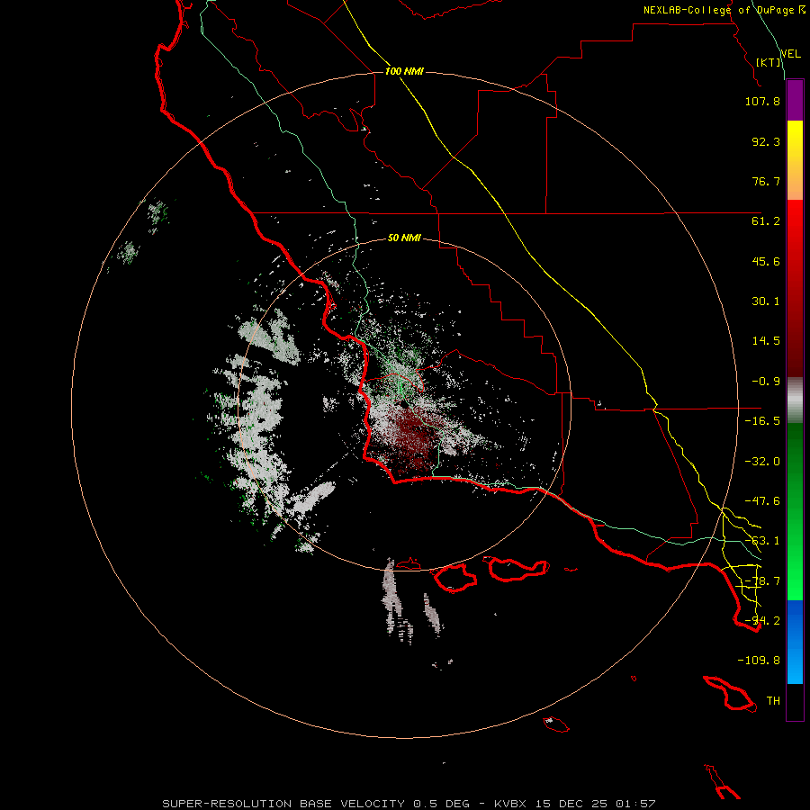The image size is (810, 810).
Task: Click the 30.1 scale value
Action: 766,301
